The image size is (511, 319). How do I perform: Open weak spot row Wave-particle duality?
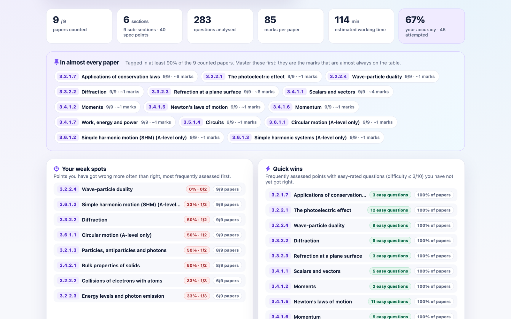(x=149, y=189)
